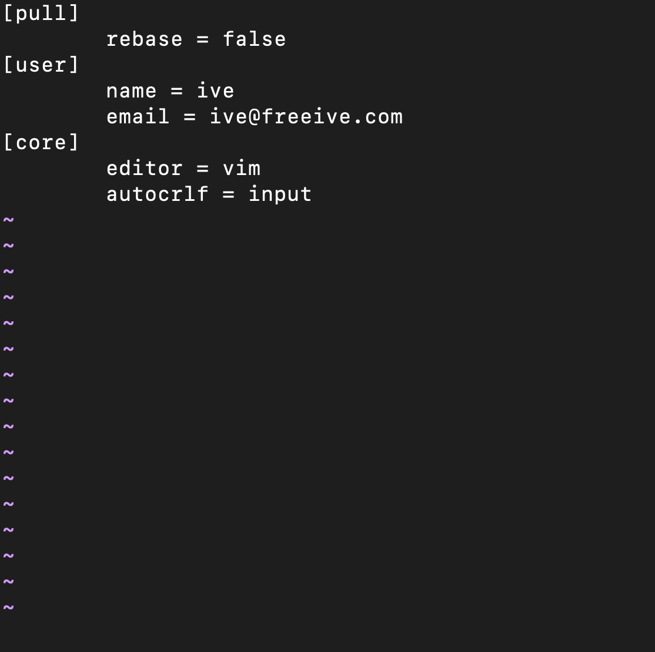Screen dimensions: 655x652
Task: Click the equals sign after name
Action: coord(177,92)
